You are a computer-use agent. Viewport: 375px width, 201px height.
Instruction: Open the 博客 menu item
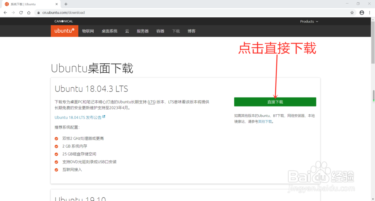pyautogui.click(x=192, y=31)
